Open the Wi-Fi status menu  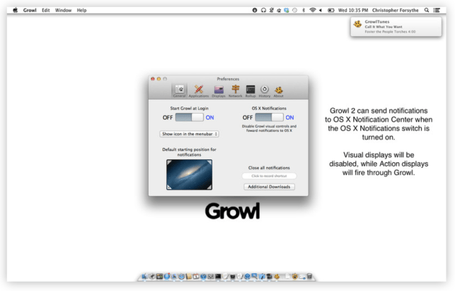tap(313, 10)
